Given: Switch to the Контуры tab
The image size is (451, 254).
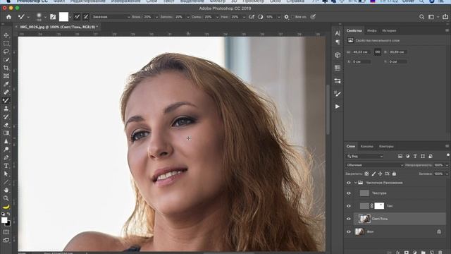Looking at the screenshot, I should tap(386, 146).
